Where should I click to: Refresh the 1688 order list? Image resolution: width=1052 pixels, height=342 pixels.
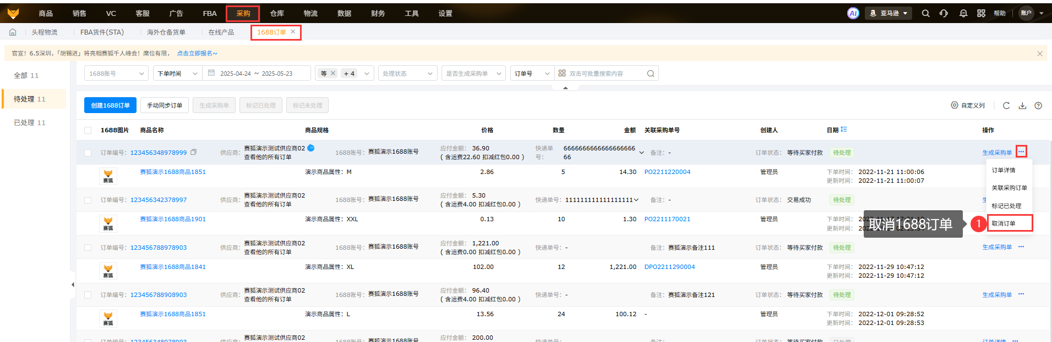pos(1006,105)
